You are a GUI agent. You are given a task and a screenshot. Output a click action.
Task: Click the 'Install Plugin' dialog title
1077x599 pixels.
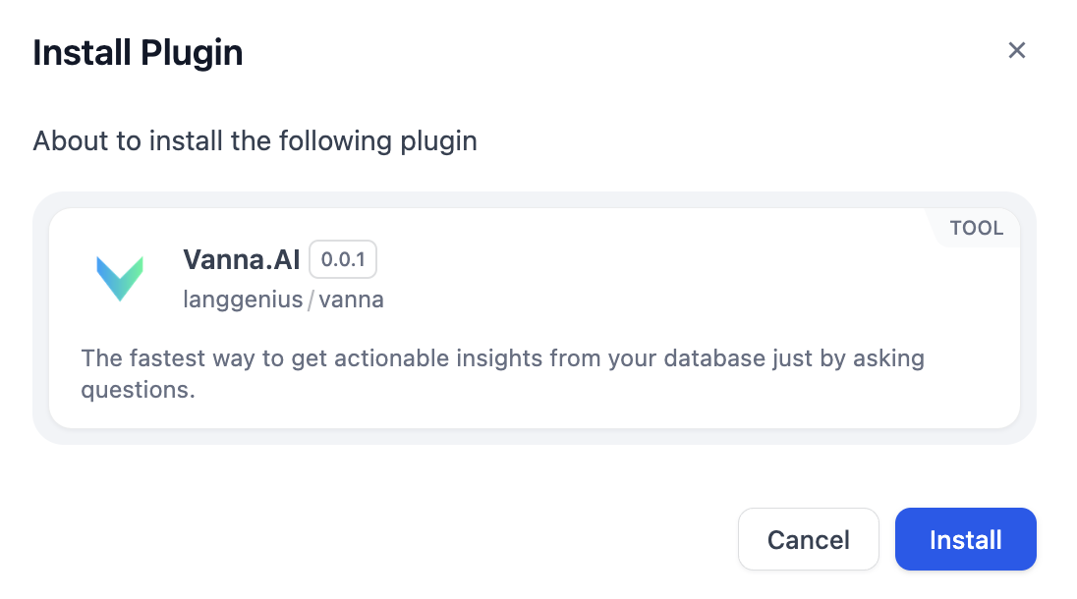tap(138, 53)
